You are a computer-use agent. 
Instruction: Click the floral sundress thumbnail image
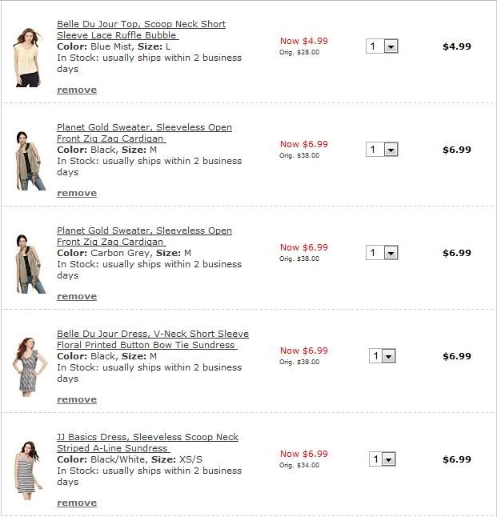29,367
